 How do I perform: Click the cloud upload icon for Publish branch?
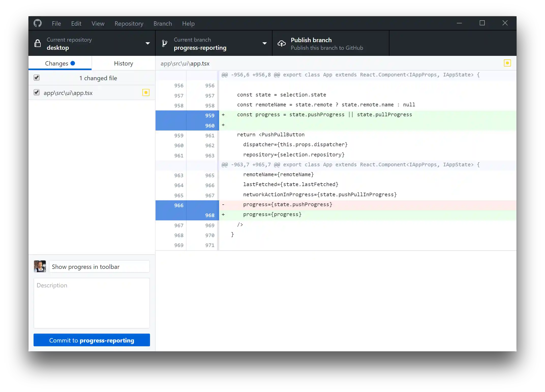coord(281,43)
